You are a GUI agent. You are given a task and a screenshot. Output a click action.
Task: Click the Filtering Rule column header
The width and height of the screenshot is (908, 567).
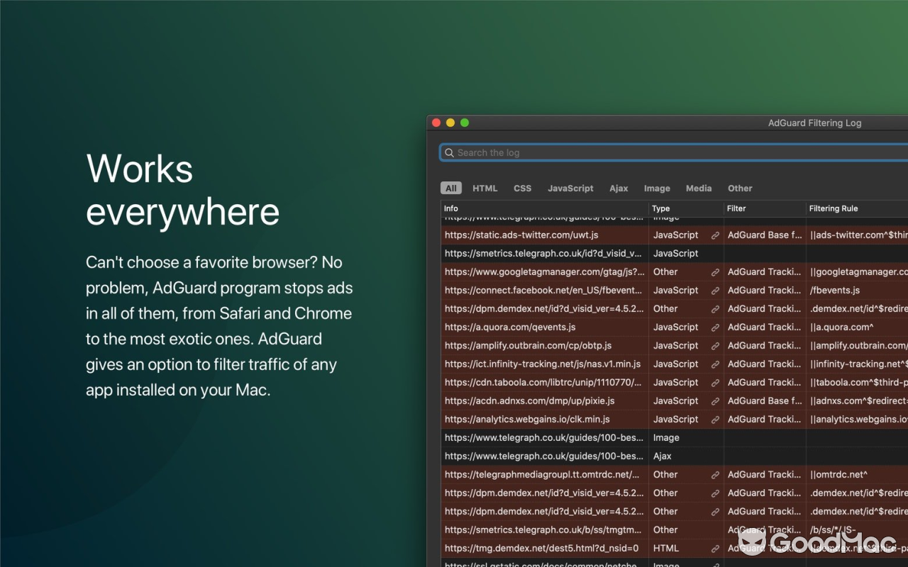pyautogui.click(x=834, y=208)
